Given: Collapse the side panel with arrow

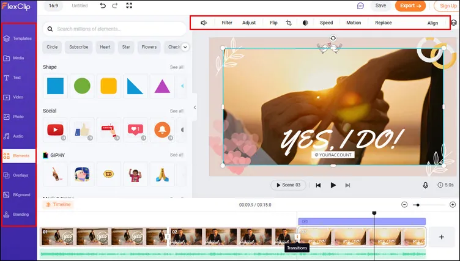Looking at the screenshot, I should point(195,108).
